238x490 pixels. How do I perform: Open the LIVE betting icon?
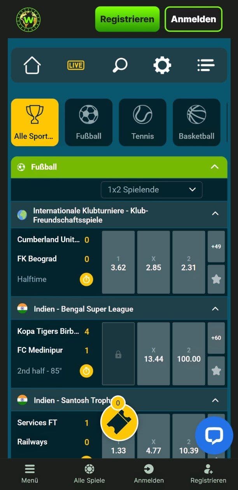(75, 65)
